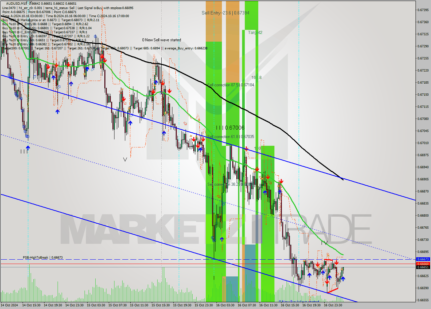Click the 0.67045 price axis label
Screen dimensions: 431x309
click(423, 131)
